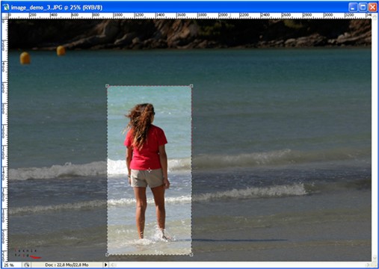Click the crop box center point marker
The width and height of the screenshot is (379, 269).
pos(150,170)
